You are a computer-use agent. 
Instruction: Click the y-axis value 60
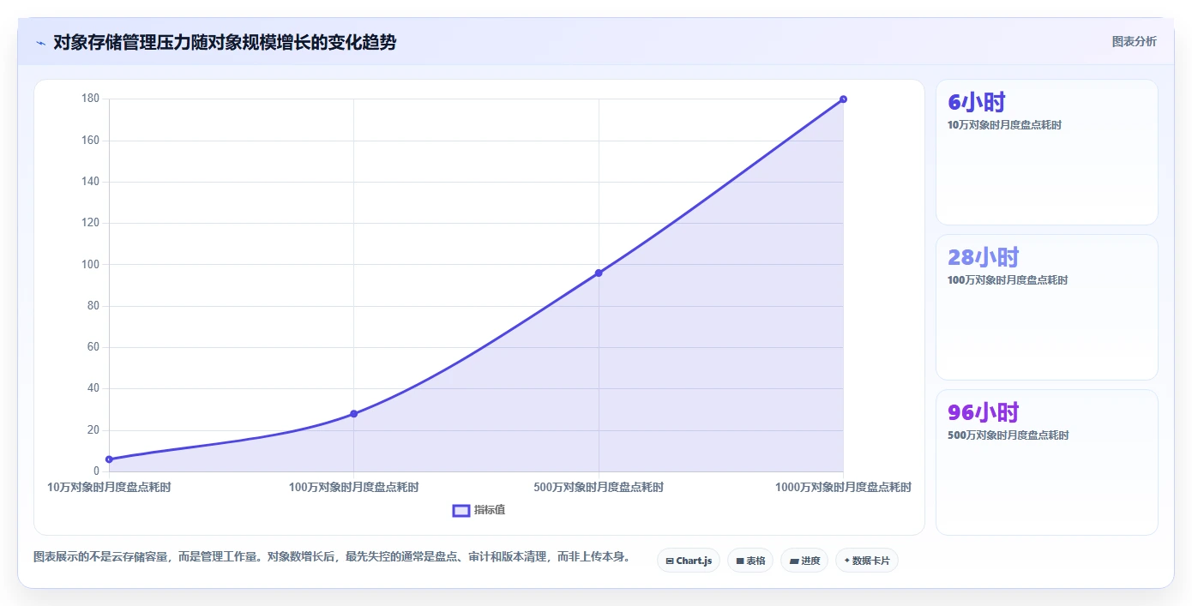pyautogui.click(x=93, y=347)
